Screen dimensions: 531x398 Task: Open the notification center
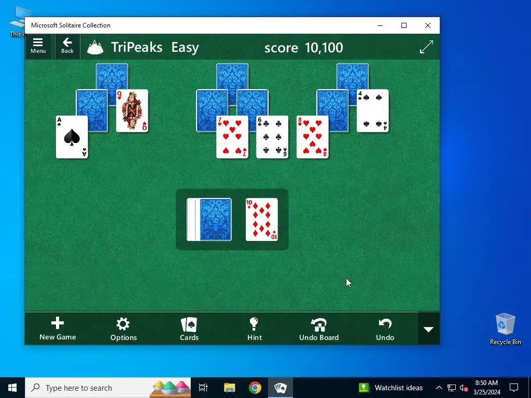click(514, 388)
